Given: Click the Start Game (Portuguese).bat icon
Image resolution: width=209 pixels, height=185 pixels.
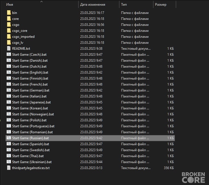Looking at the screenshot, I should pos(9,126).
